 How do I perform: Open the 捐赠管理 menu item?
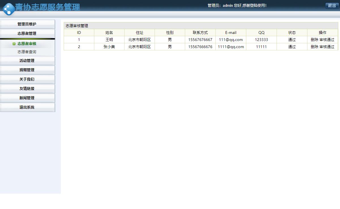click(x=27, y=70)
